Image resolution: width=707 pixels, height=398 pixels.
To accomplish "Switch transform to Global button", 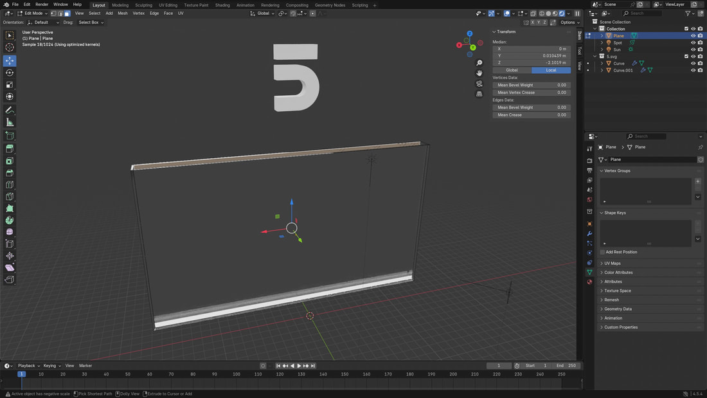I will pyautogui.click(x=512, y=70).
